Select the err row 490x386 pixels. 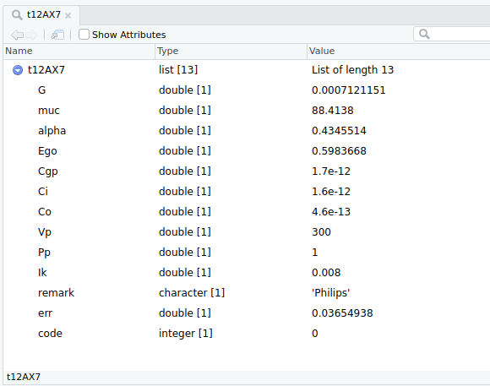tap(247, 313)
